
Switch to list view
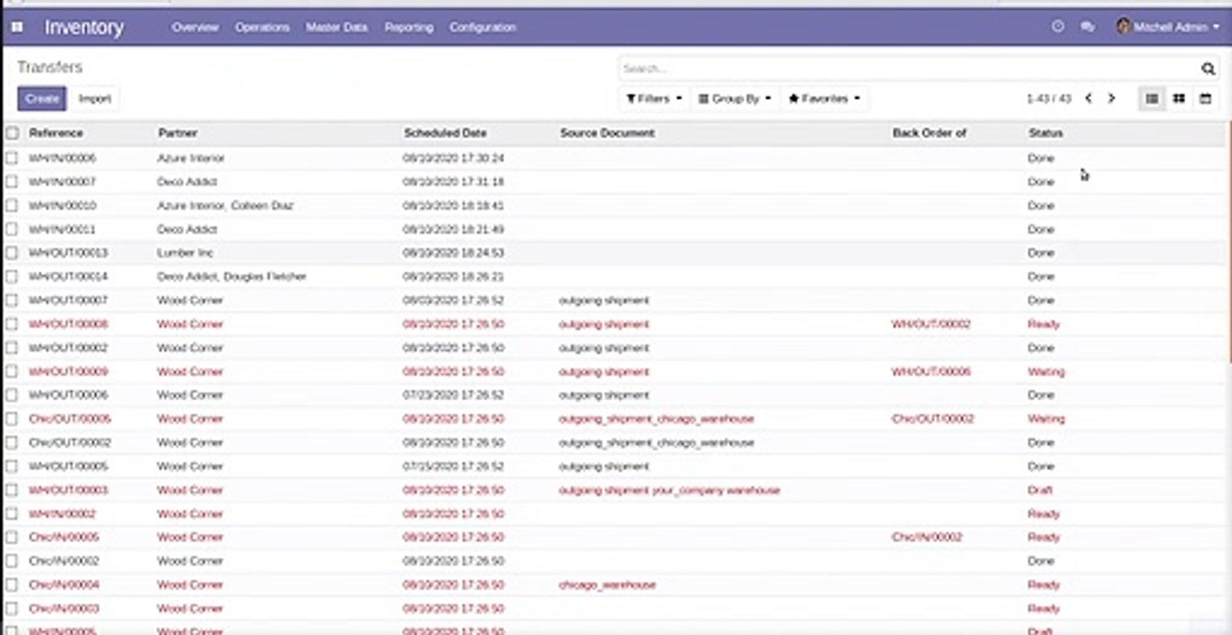[x=1152, y=99]
